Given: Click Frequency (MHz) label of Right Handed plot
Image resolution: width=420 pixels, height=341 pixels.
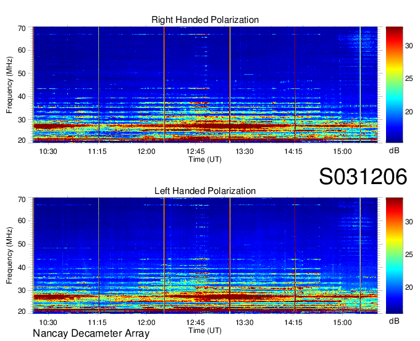Looking at the screenshot, I should [9, 85].
